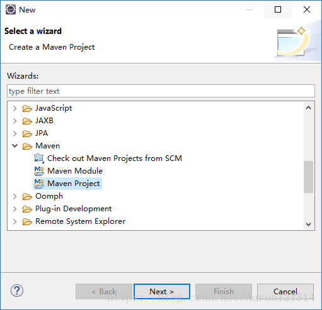The image size is (322, 310).
Task: Click the disabled Finish button
Action: [224, 291]
